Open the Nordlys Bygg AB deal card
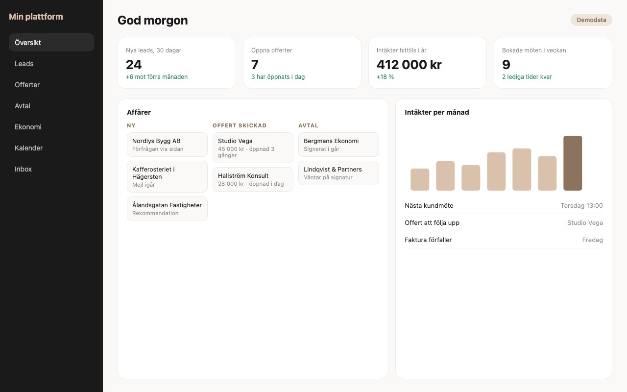 (x=167, y=145)
